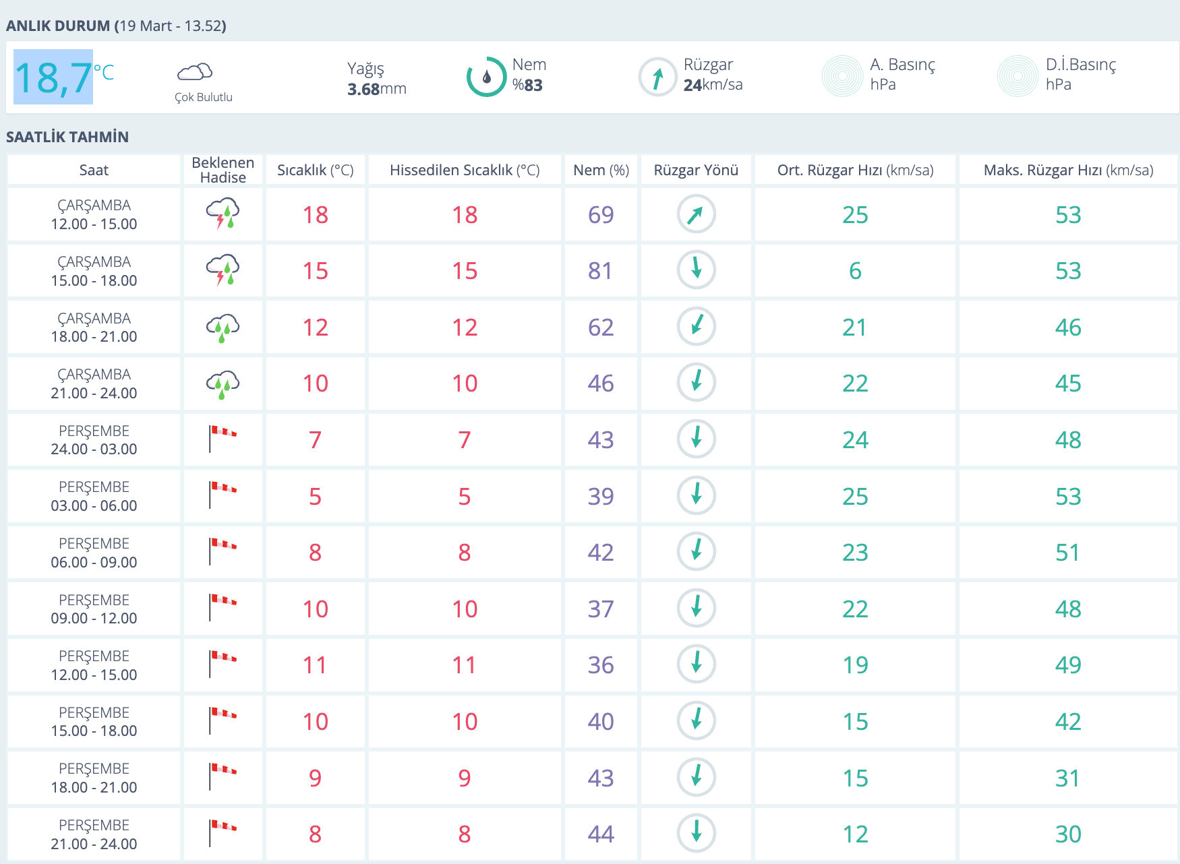Click wind flag icon for Perşembe 24.00 - 03.00
The width and height of the screenshot is (1180, 864).
[x=223, y=439]
